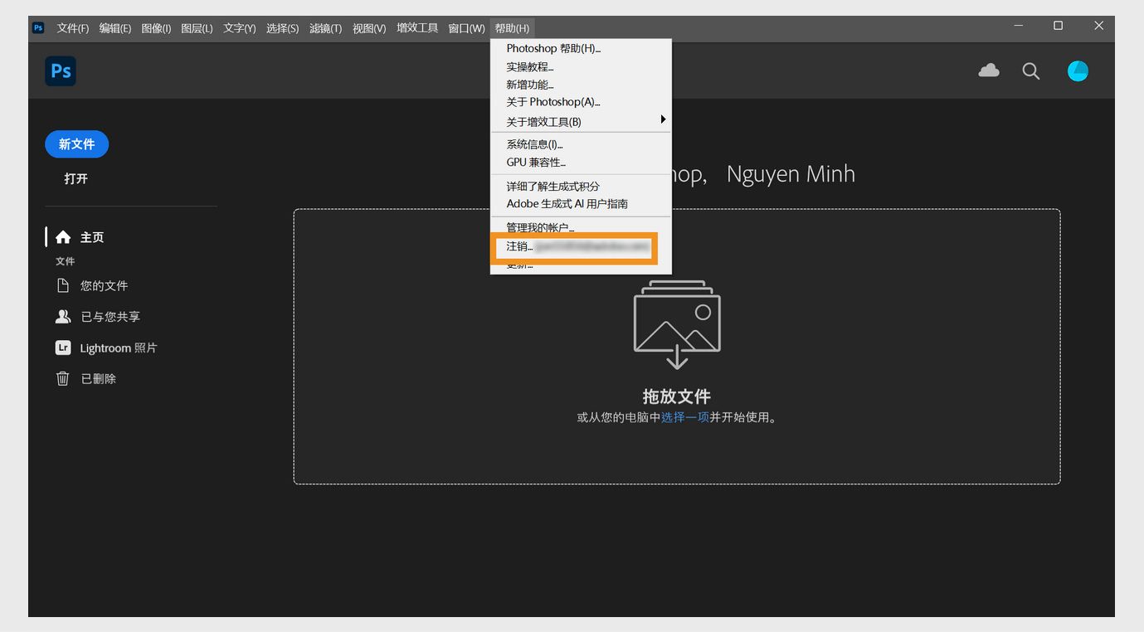The width and height of the screenshot is (1144, 632).
Task: Select 系统信息(I) menu entry
Action: click(x=581, y=144)
